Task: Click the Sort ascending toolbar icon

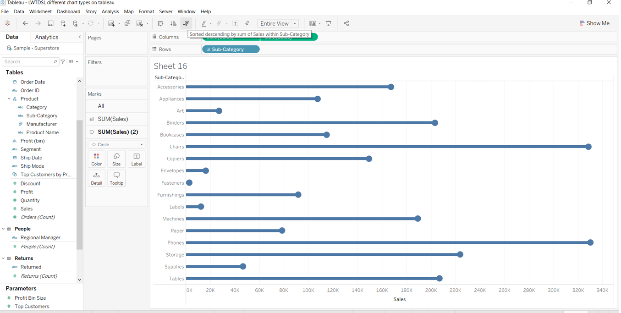Action: (173, 23)
